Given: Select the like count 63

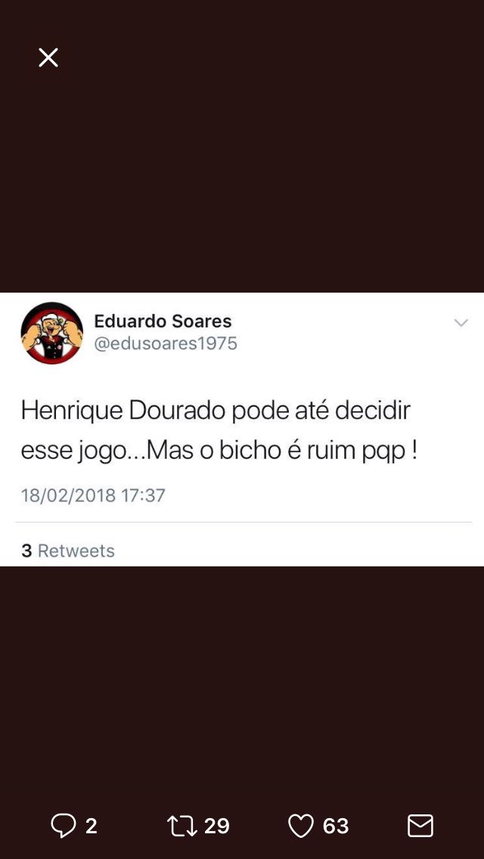Looking at the screenshot, I should click(336, 826).
